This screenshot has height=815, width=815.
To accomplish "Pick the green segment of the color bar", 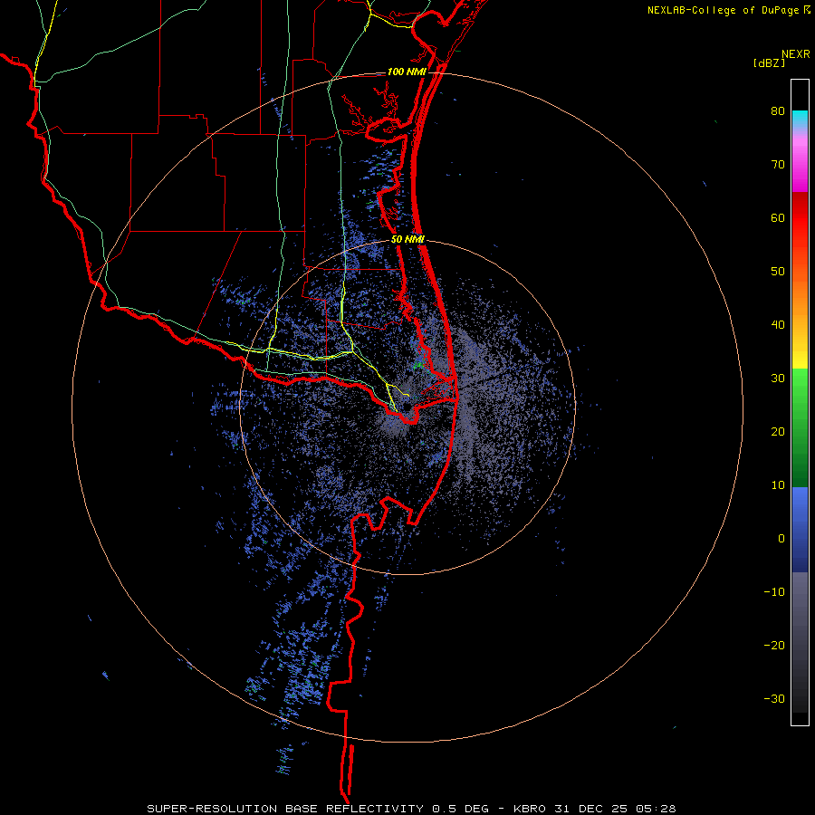I will coord(800,427).
